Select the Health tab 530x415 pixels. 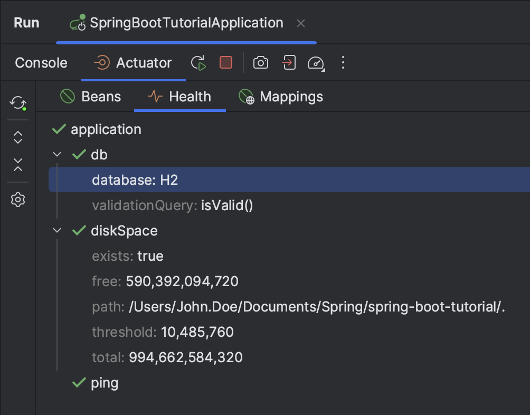point(189,96)
